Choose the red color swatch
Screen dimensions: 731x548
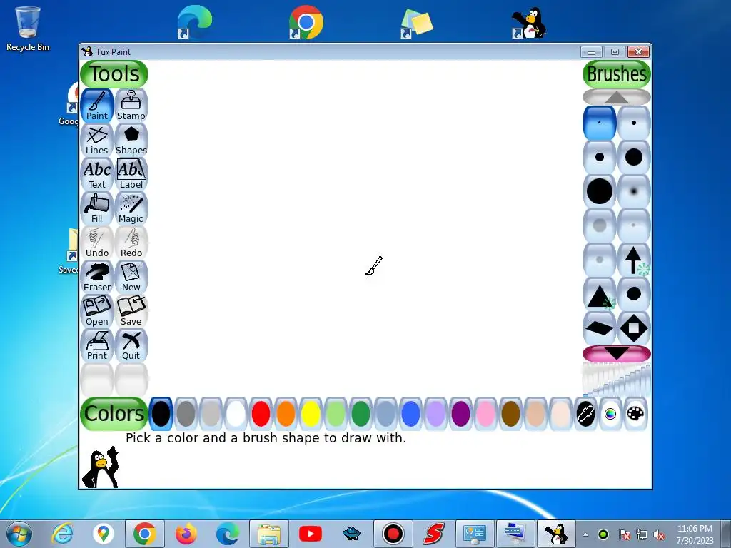(261, 414)
